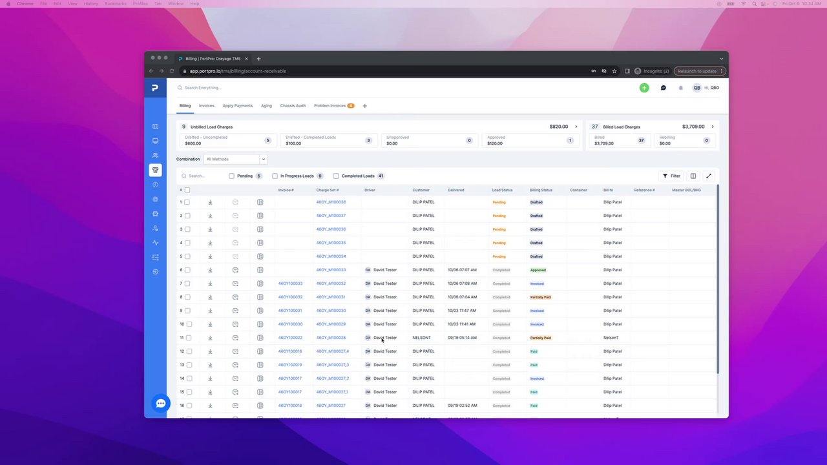Open the notifications bell icon
The width and height of the screenshot is (827, 465).
tap(680, 88)
